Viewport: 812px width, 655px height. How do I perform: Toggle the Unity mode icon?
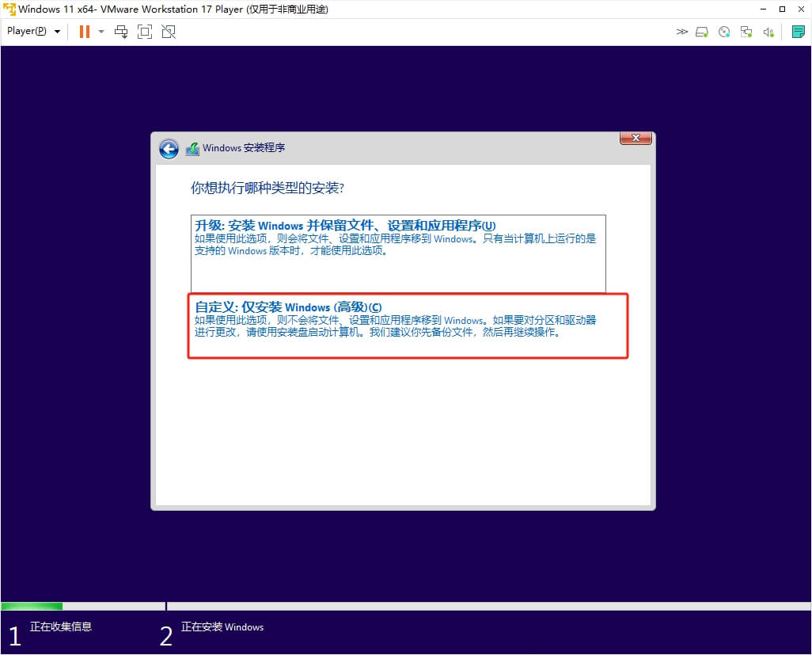point(168,32)
